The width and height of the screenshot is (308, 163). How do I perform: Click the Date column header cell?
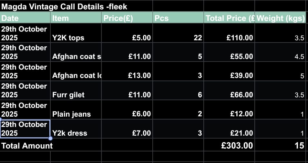[x=25, y=18]
